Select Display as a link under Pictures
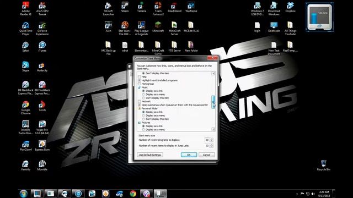 pyautogui.click(x=143, y=126)
